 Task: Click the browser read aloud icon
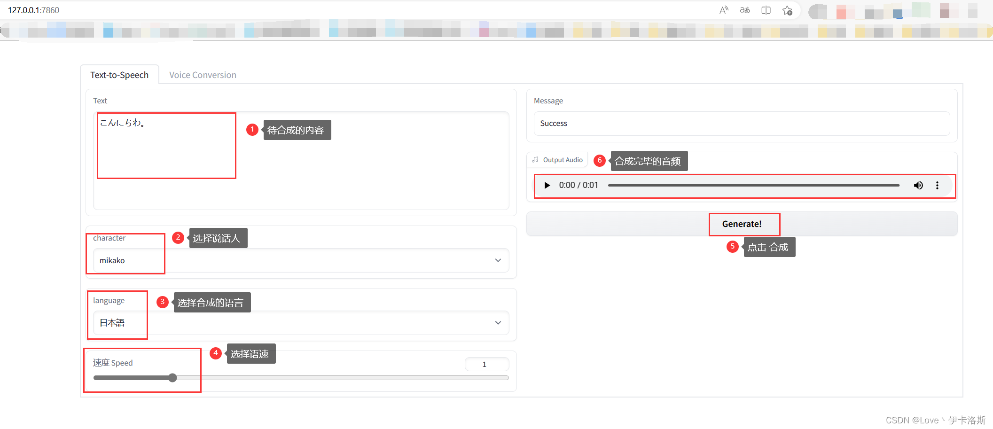click(x=724, y=10)
